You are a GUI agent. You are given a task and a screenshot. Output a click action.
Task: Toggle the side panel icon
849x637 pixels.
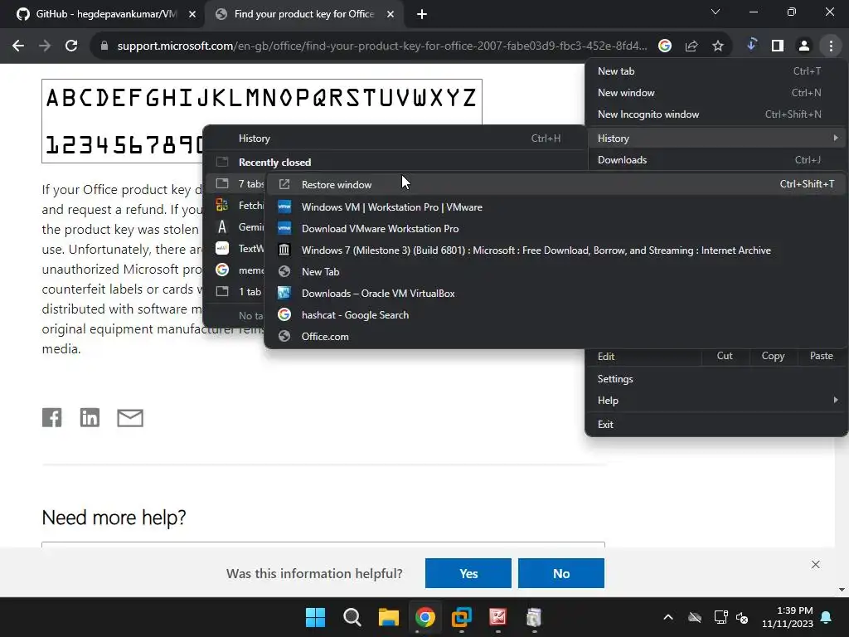[x=778, y=46]
